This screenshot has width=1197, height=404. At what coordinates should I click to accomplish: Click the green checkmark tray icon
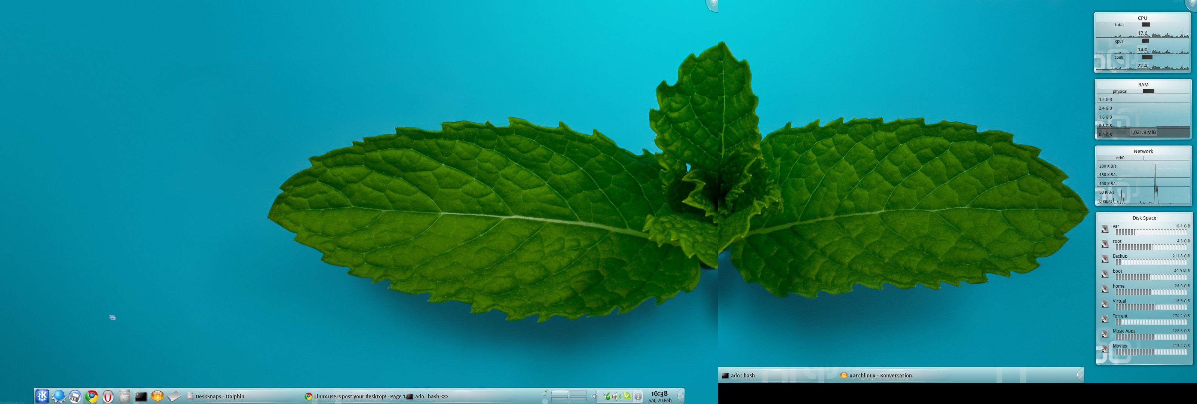click(627, 397)
